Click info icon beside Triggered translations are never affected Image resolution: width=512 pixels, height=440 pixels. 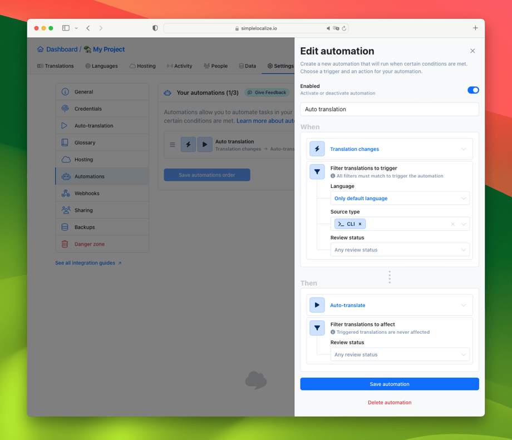coord(333,332)
